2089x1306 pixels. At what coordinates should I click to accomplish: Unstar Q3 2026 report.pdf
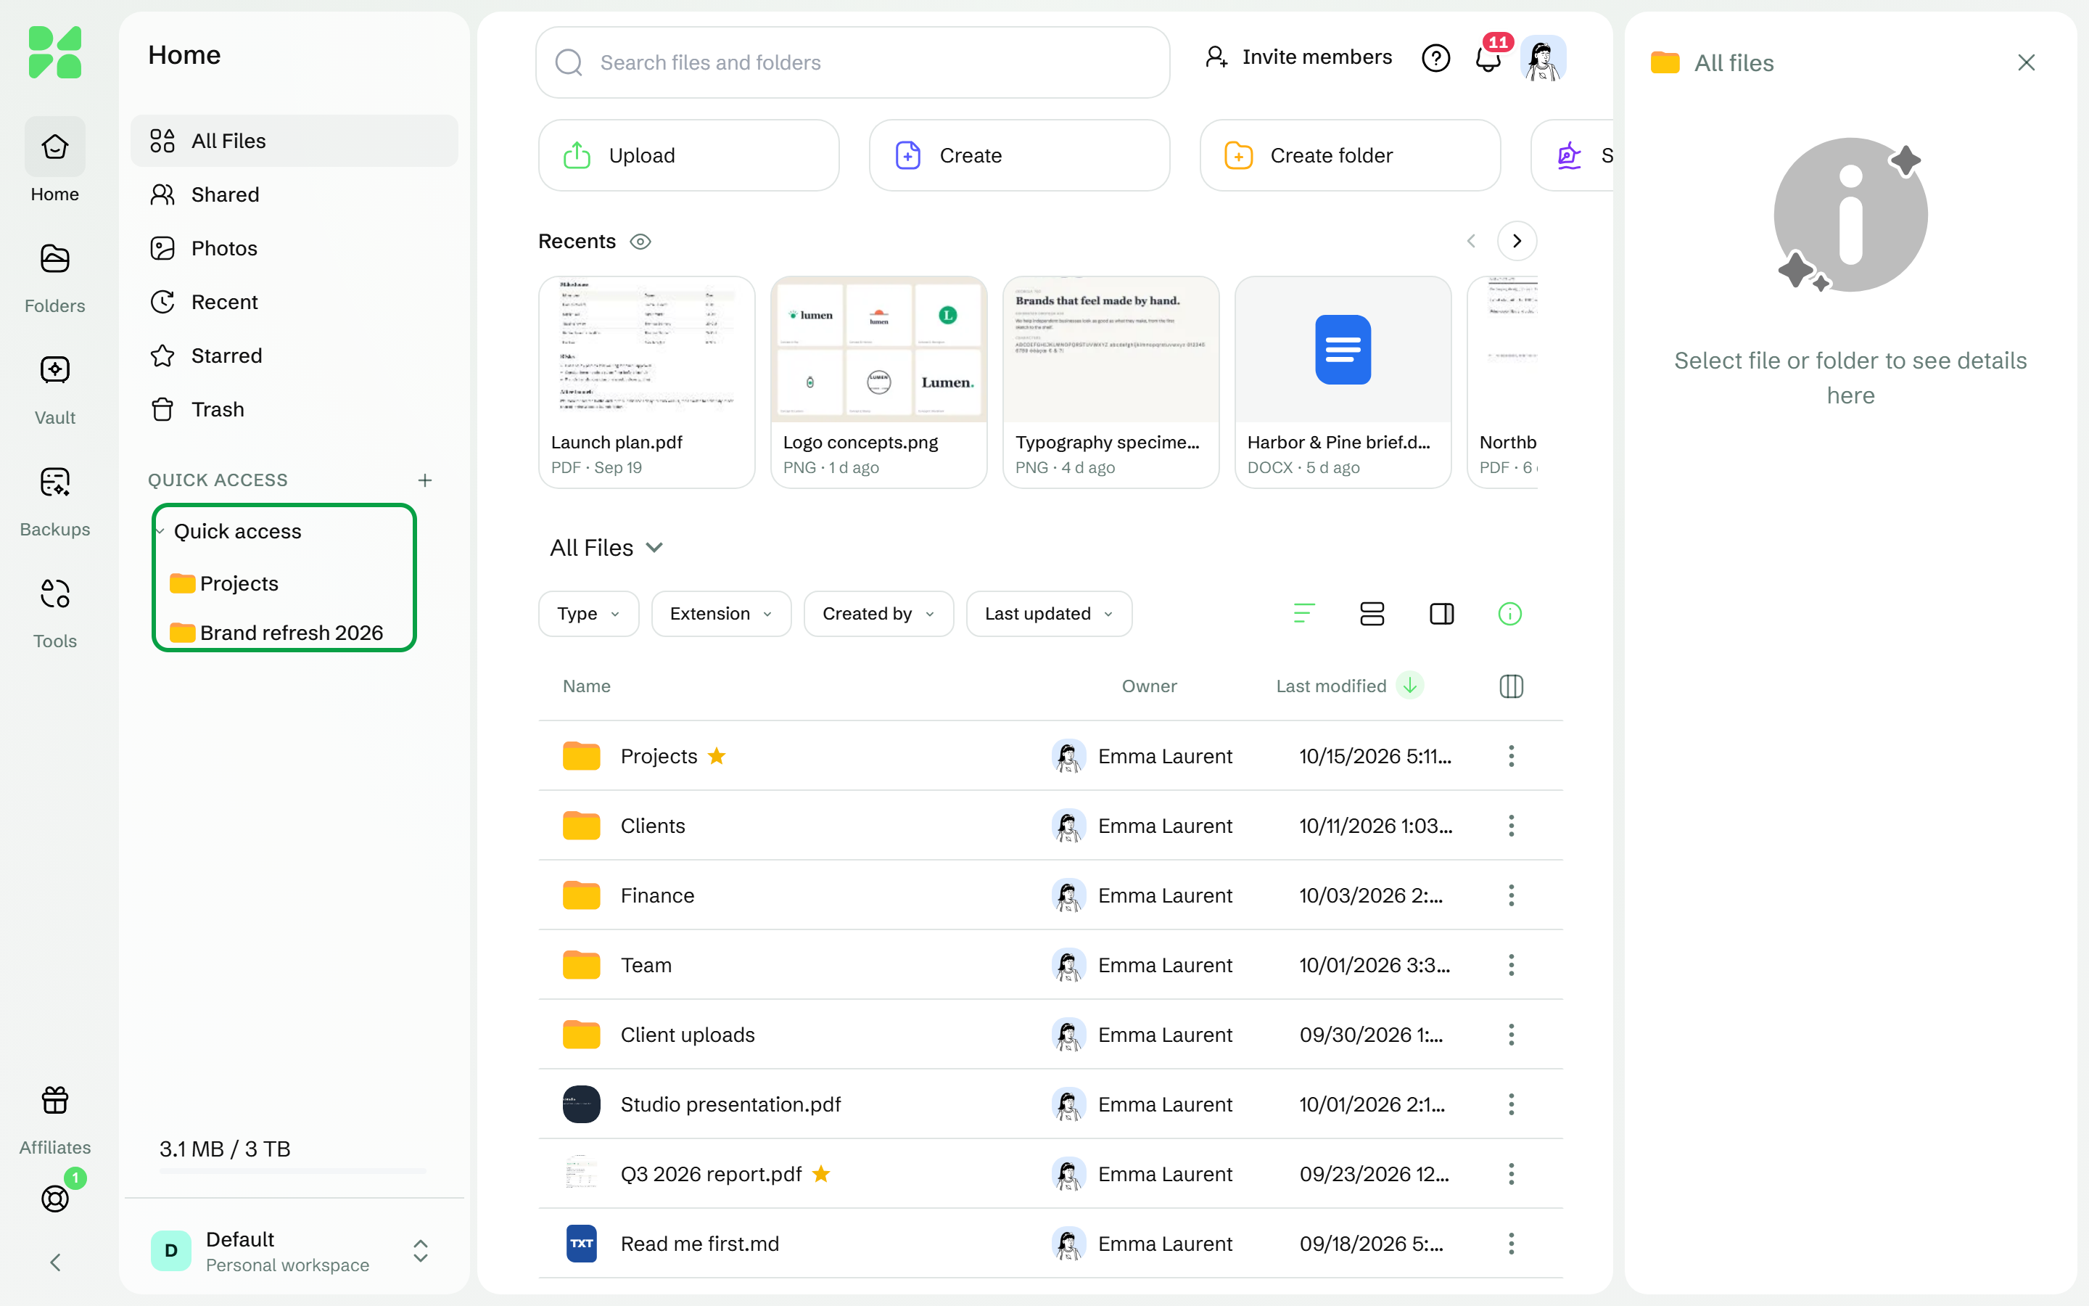(821, 1174)
